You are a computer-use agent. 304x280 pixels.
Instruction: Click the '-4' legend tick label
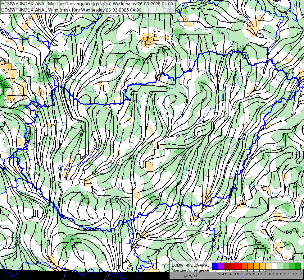(x=230, y=274)
